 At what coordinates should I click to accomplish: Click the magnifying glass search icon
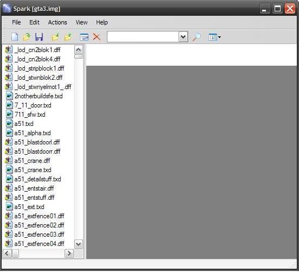(196, 37)
